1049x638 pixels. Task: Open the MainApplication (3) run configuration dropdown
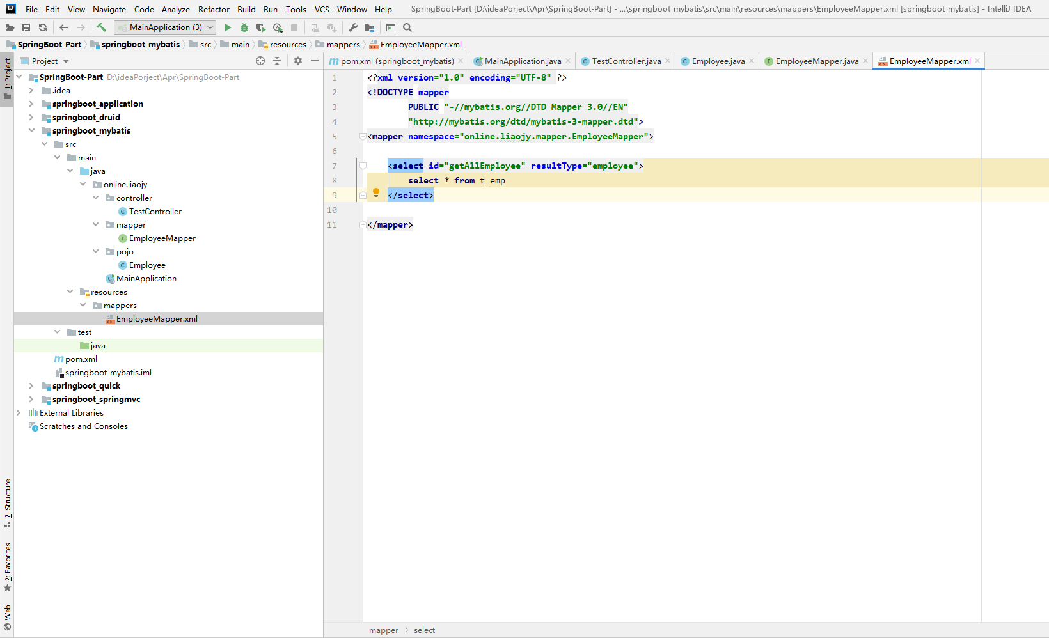165,27
